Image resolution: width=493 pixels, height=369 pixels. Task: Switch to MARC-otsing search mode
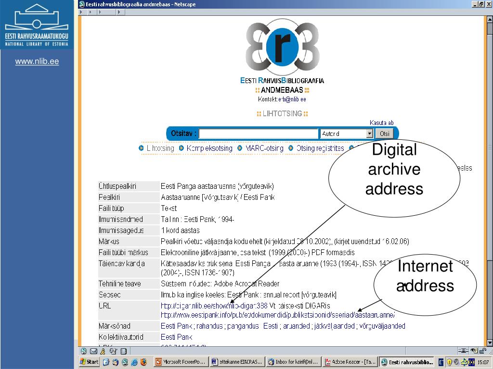pos(264,148)
